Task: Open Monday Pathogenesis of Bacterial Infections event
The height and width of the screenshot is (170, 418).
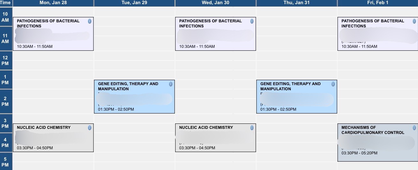Action: [x=53, y=34]
